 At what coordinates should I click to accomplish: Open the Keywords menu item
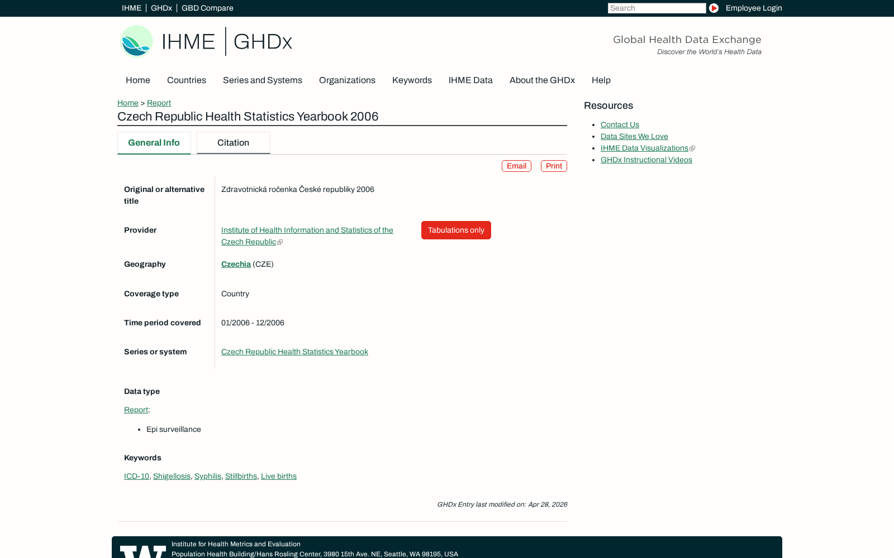tap(412, 80)
